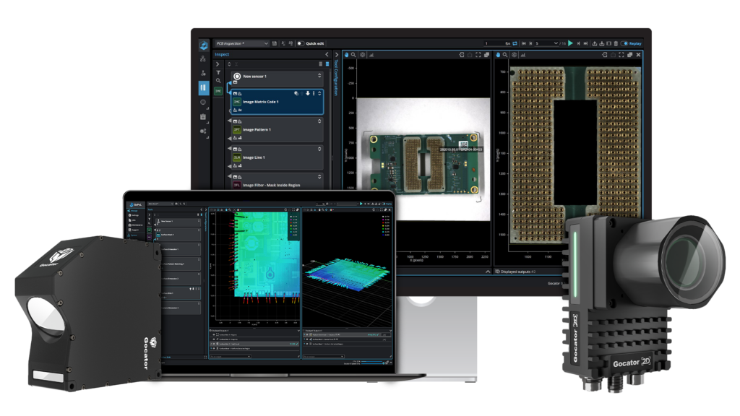
Task: Click move-down arrow on Image Matrix Code 1
Action: pyautogui.click(x=308, y=93)
